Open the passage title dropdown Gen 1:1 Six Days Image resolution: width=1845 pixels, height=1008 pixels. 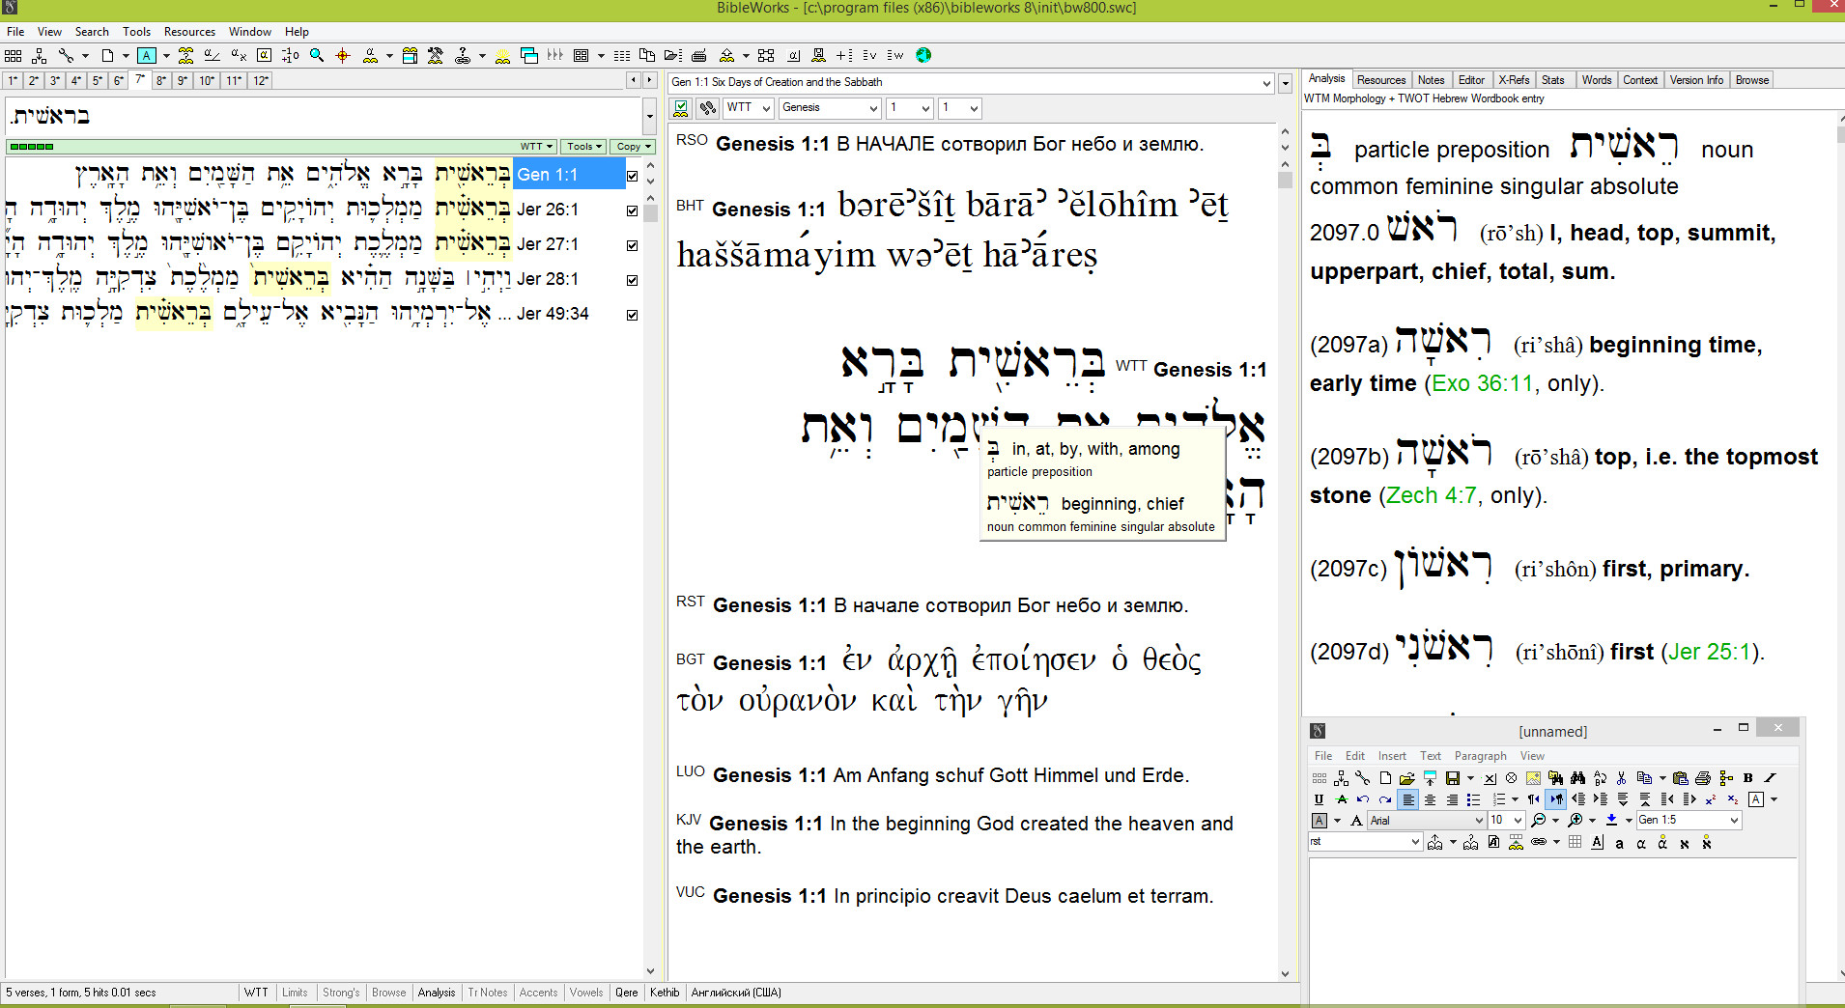pos(972,83)
